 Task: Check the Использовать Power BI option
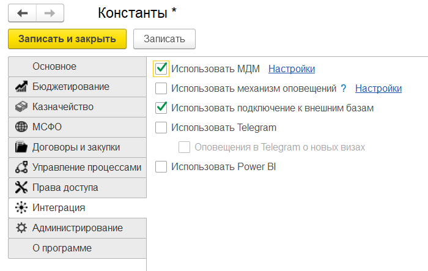point(161,166)
